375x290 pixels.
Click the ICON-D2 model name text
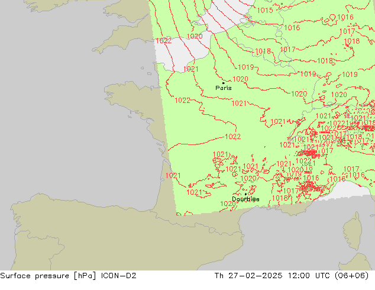tap(119, 276)
